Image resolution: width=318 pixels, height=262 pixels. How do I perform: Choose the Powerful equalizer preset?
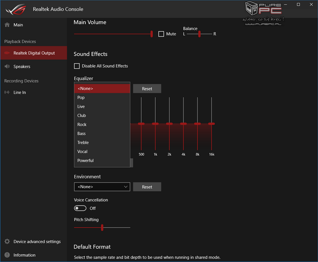click(102, 160)
